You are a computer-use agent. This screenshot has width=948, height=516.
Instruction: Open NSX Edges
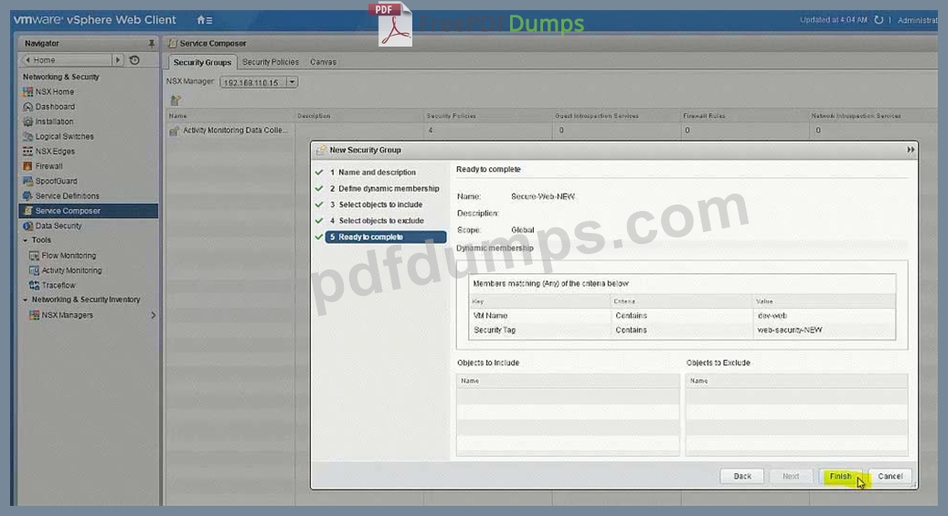pos(55,151)
